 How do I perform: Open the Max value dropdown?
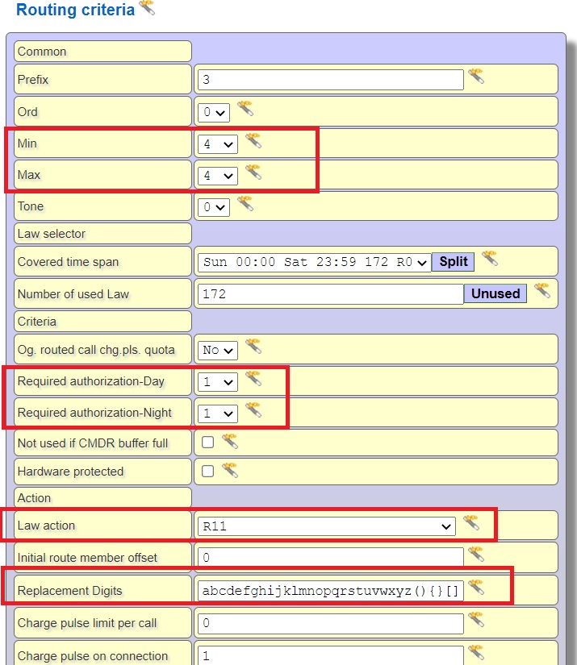pos(218,175)
